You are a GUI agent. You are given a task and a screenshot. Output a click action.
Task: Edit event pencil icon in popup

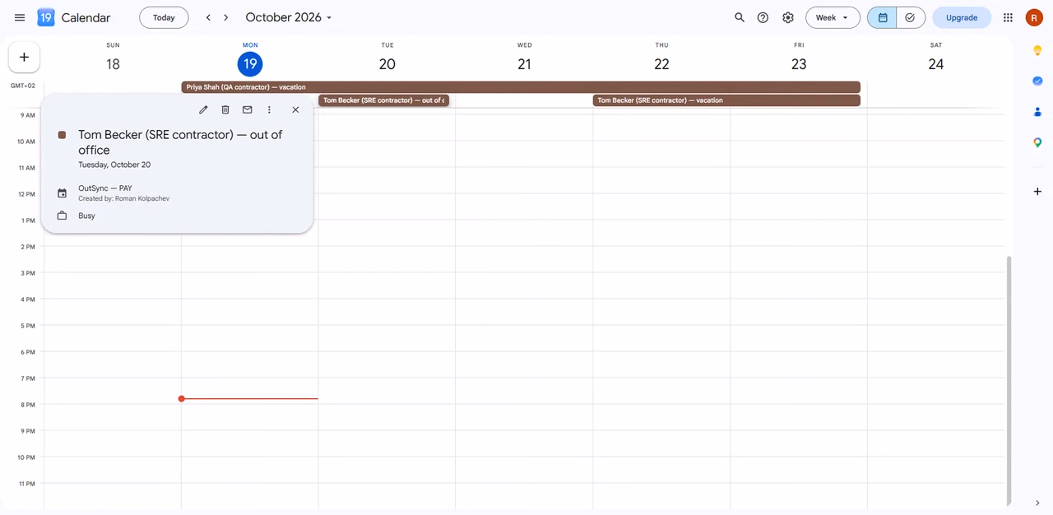[x=203, y=109]
